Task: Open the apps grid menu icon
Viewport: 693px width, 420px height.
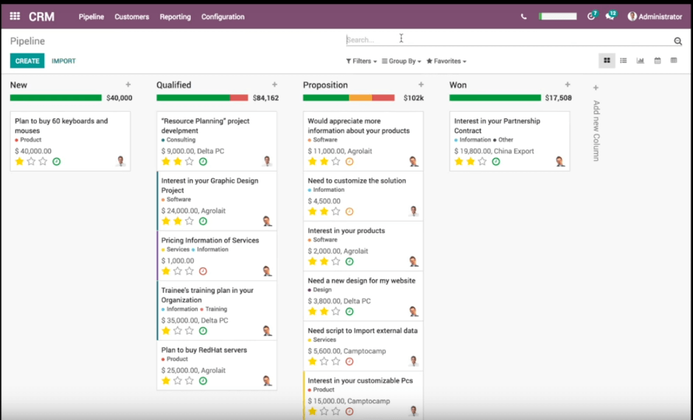Action: tap(15, 17)
